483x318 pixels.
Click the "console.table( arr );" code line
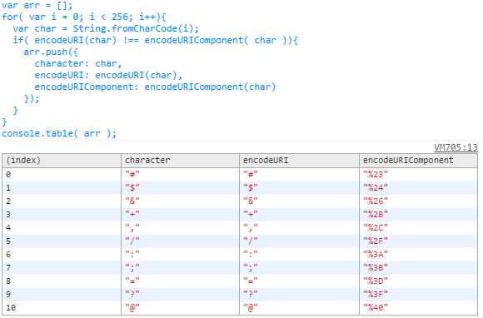[x=59, y=133]
